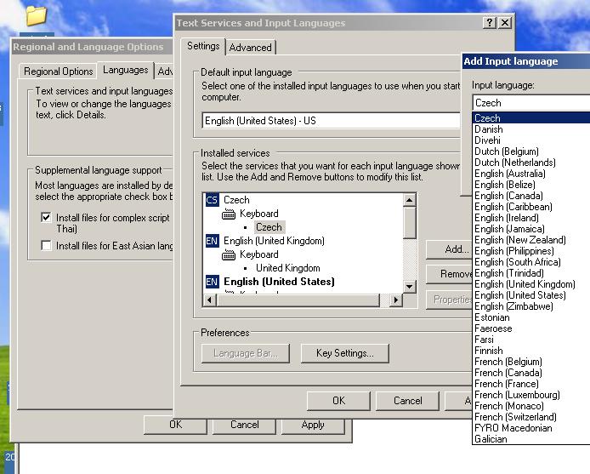The width and height of the screenshot is (590, 474).
Task: Choose French (Luxembourg) from the list
Action: click(x=531, y=395)
